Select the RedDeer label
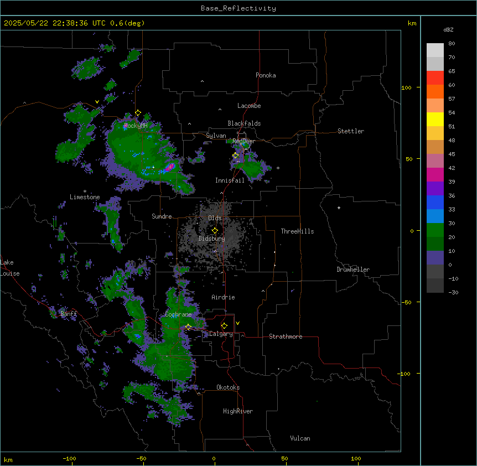 [x=243, y=141]
